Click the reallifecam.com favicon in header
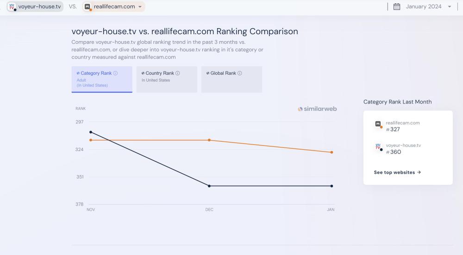Viewport: 463px width, 255px height. tap(87, 6)
